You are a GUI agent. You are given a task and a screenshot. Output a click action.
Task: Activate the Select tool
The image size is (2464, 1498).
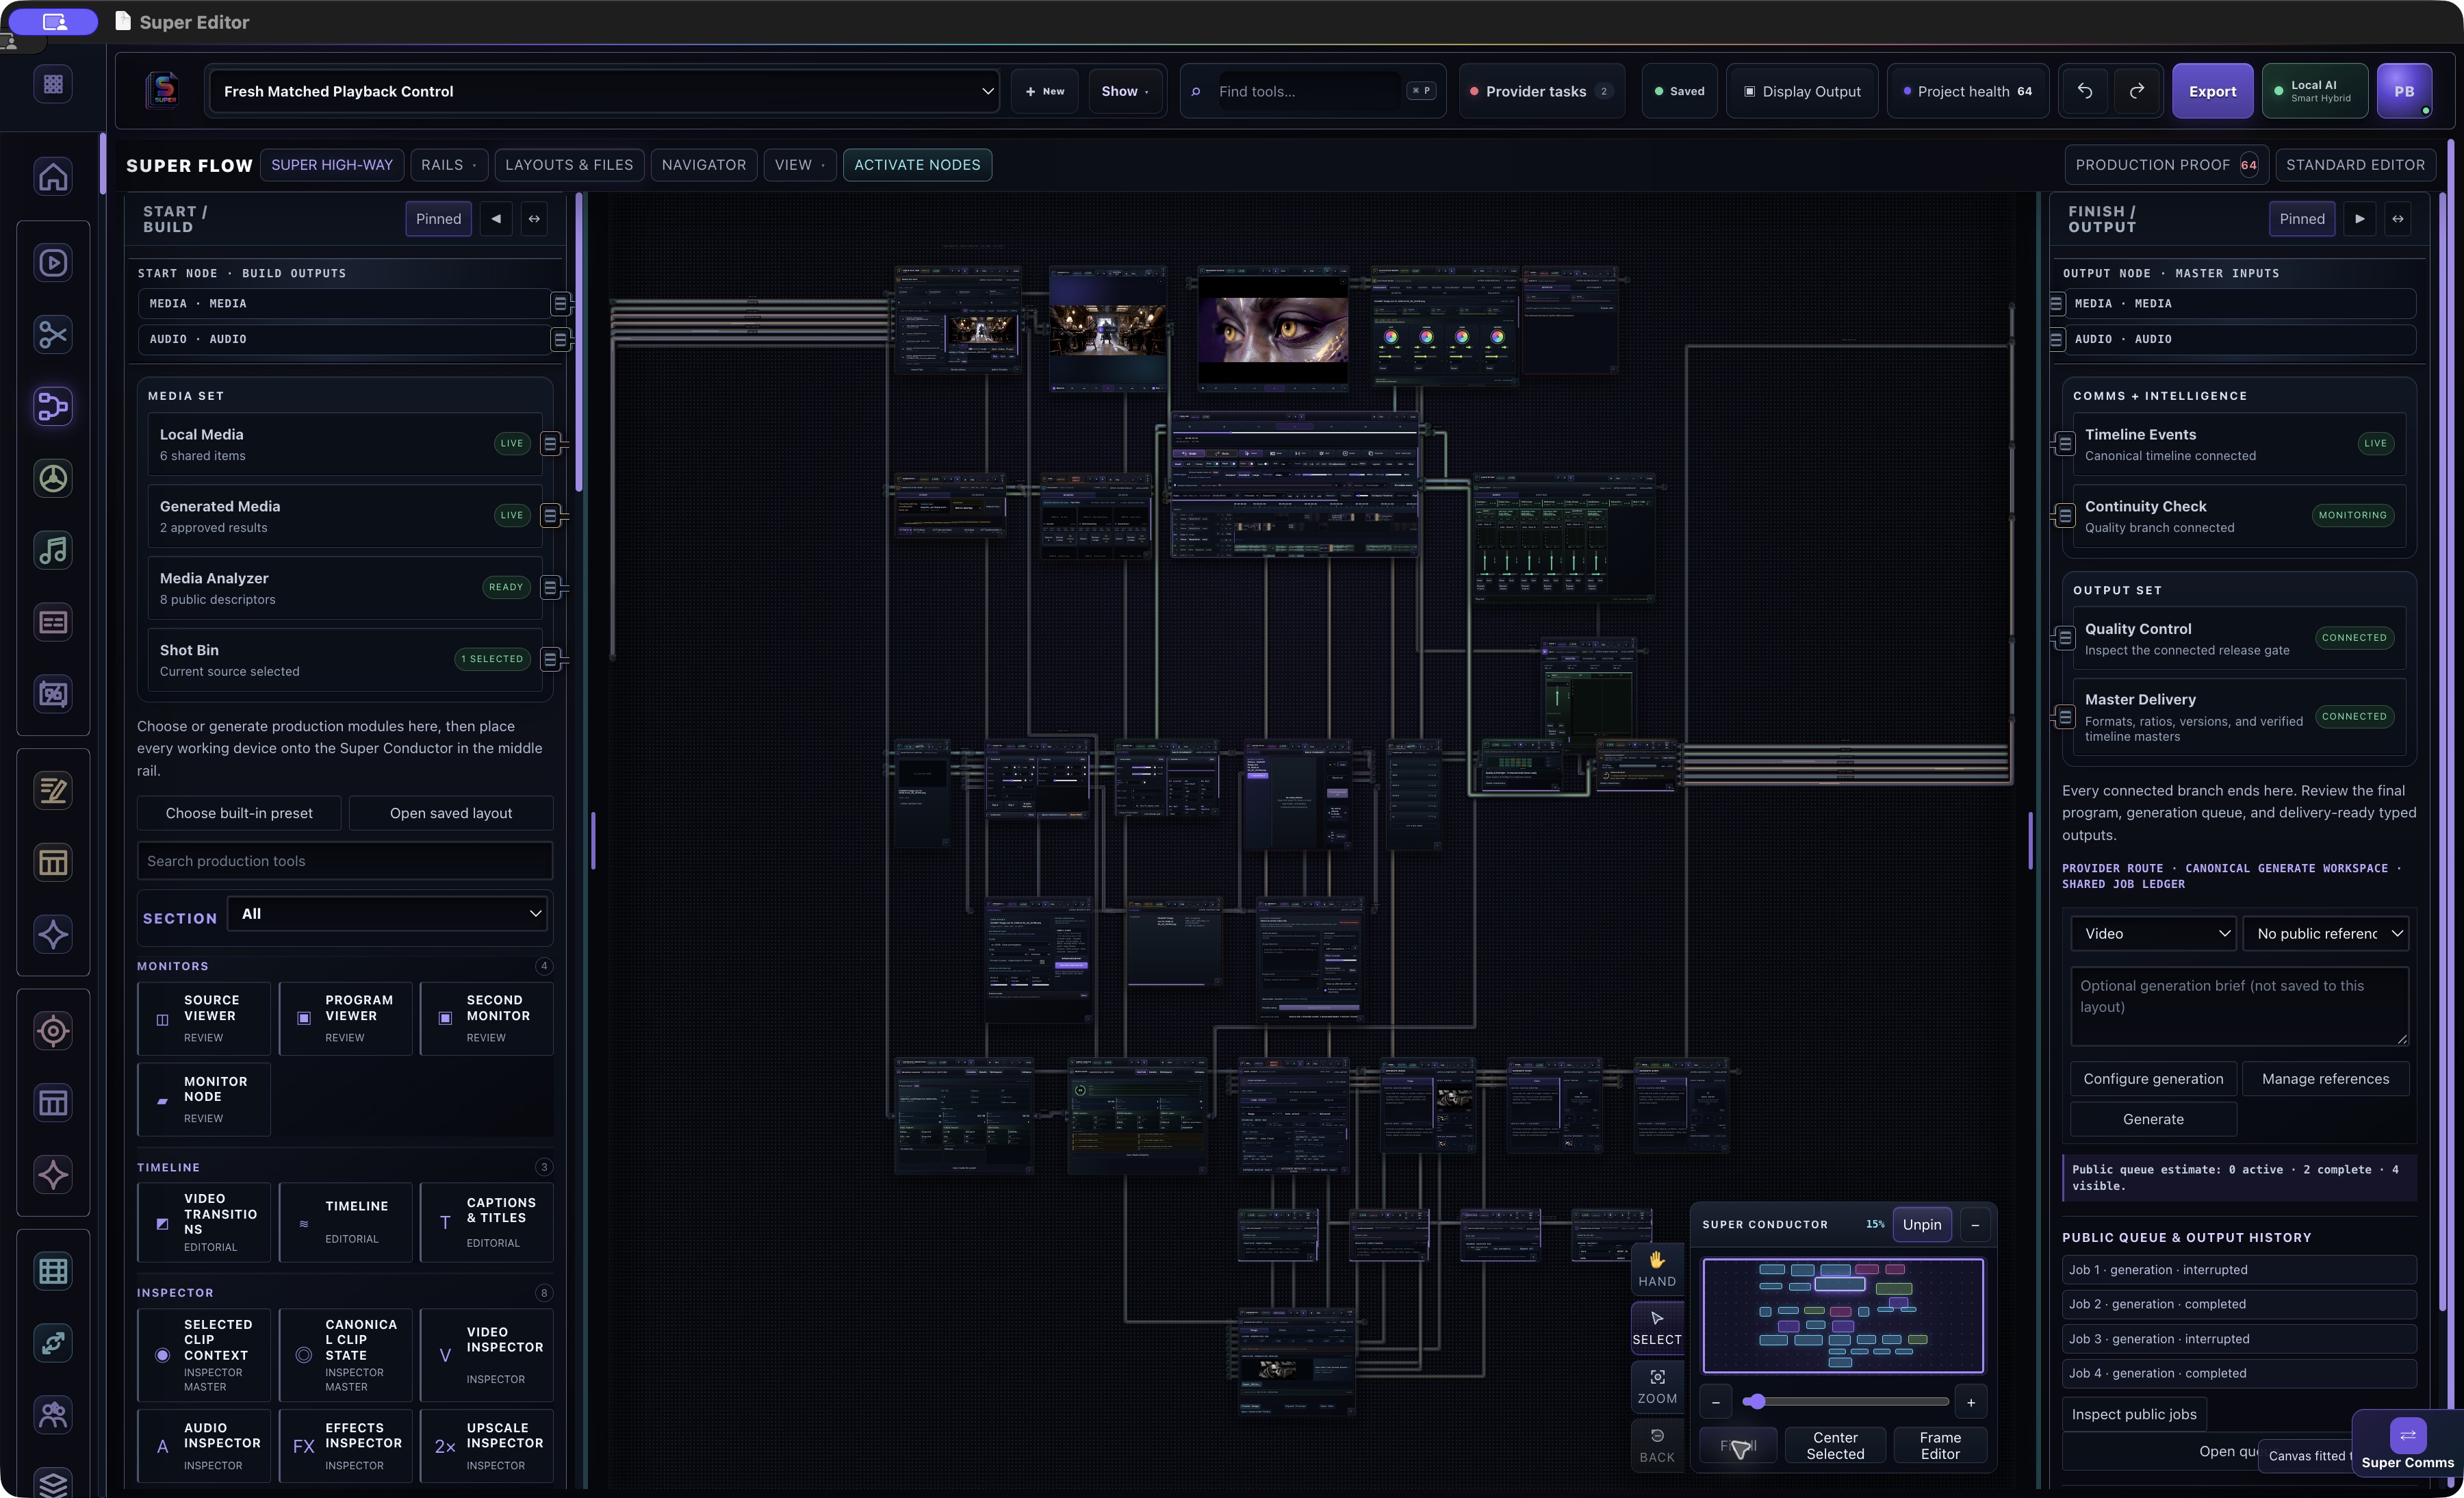pyautogui.click(x=1657, y=1329)
